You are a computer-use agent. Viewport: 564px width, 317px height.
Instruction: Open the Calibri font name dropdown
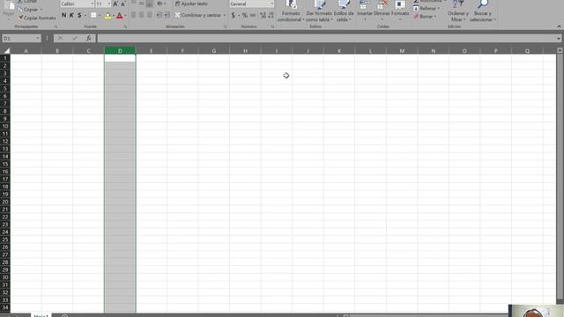click(92, 4)
